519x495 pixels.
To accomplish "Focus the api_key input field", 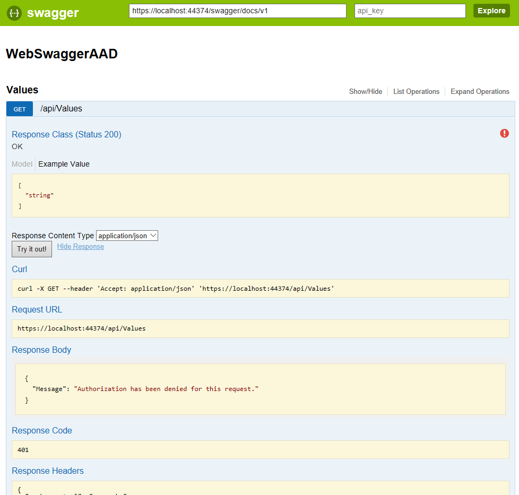I will tap(410, 11).
